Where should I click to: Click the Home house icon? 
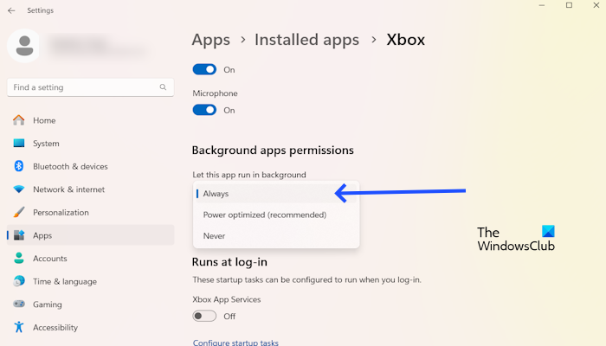(18, 120)
